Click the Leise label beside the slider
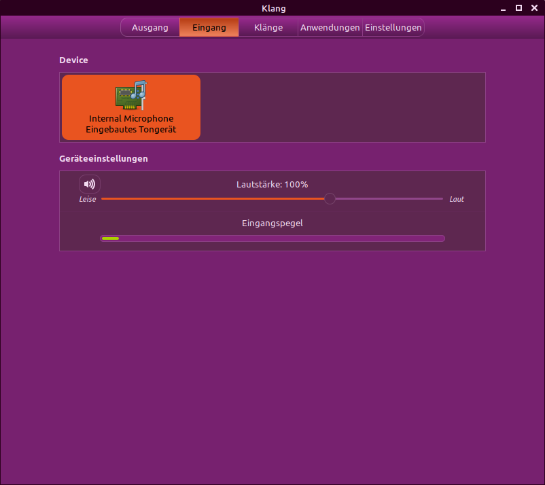 tap(88, 200)
